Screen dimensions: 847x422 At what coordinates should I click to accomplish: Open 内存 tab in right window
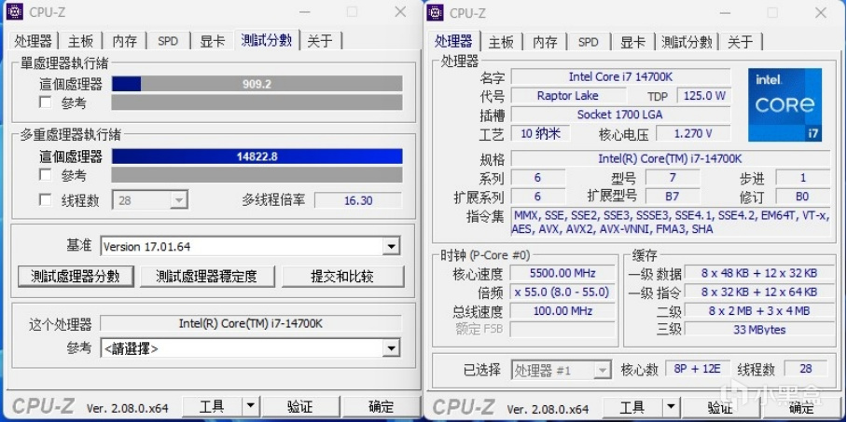click(545, 42)
